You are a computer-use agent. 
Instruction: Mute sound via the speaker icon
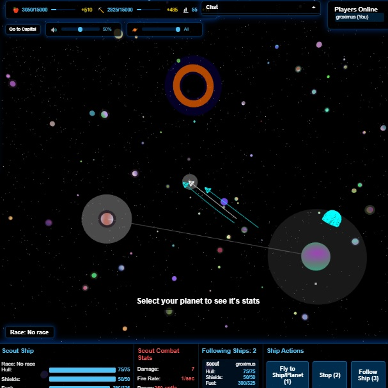54,29
